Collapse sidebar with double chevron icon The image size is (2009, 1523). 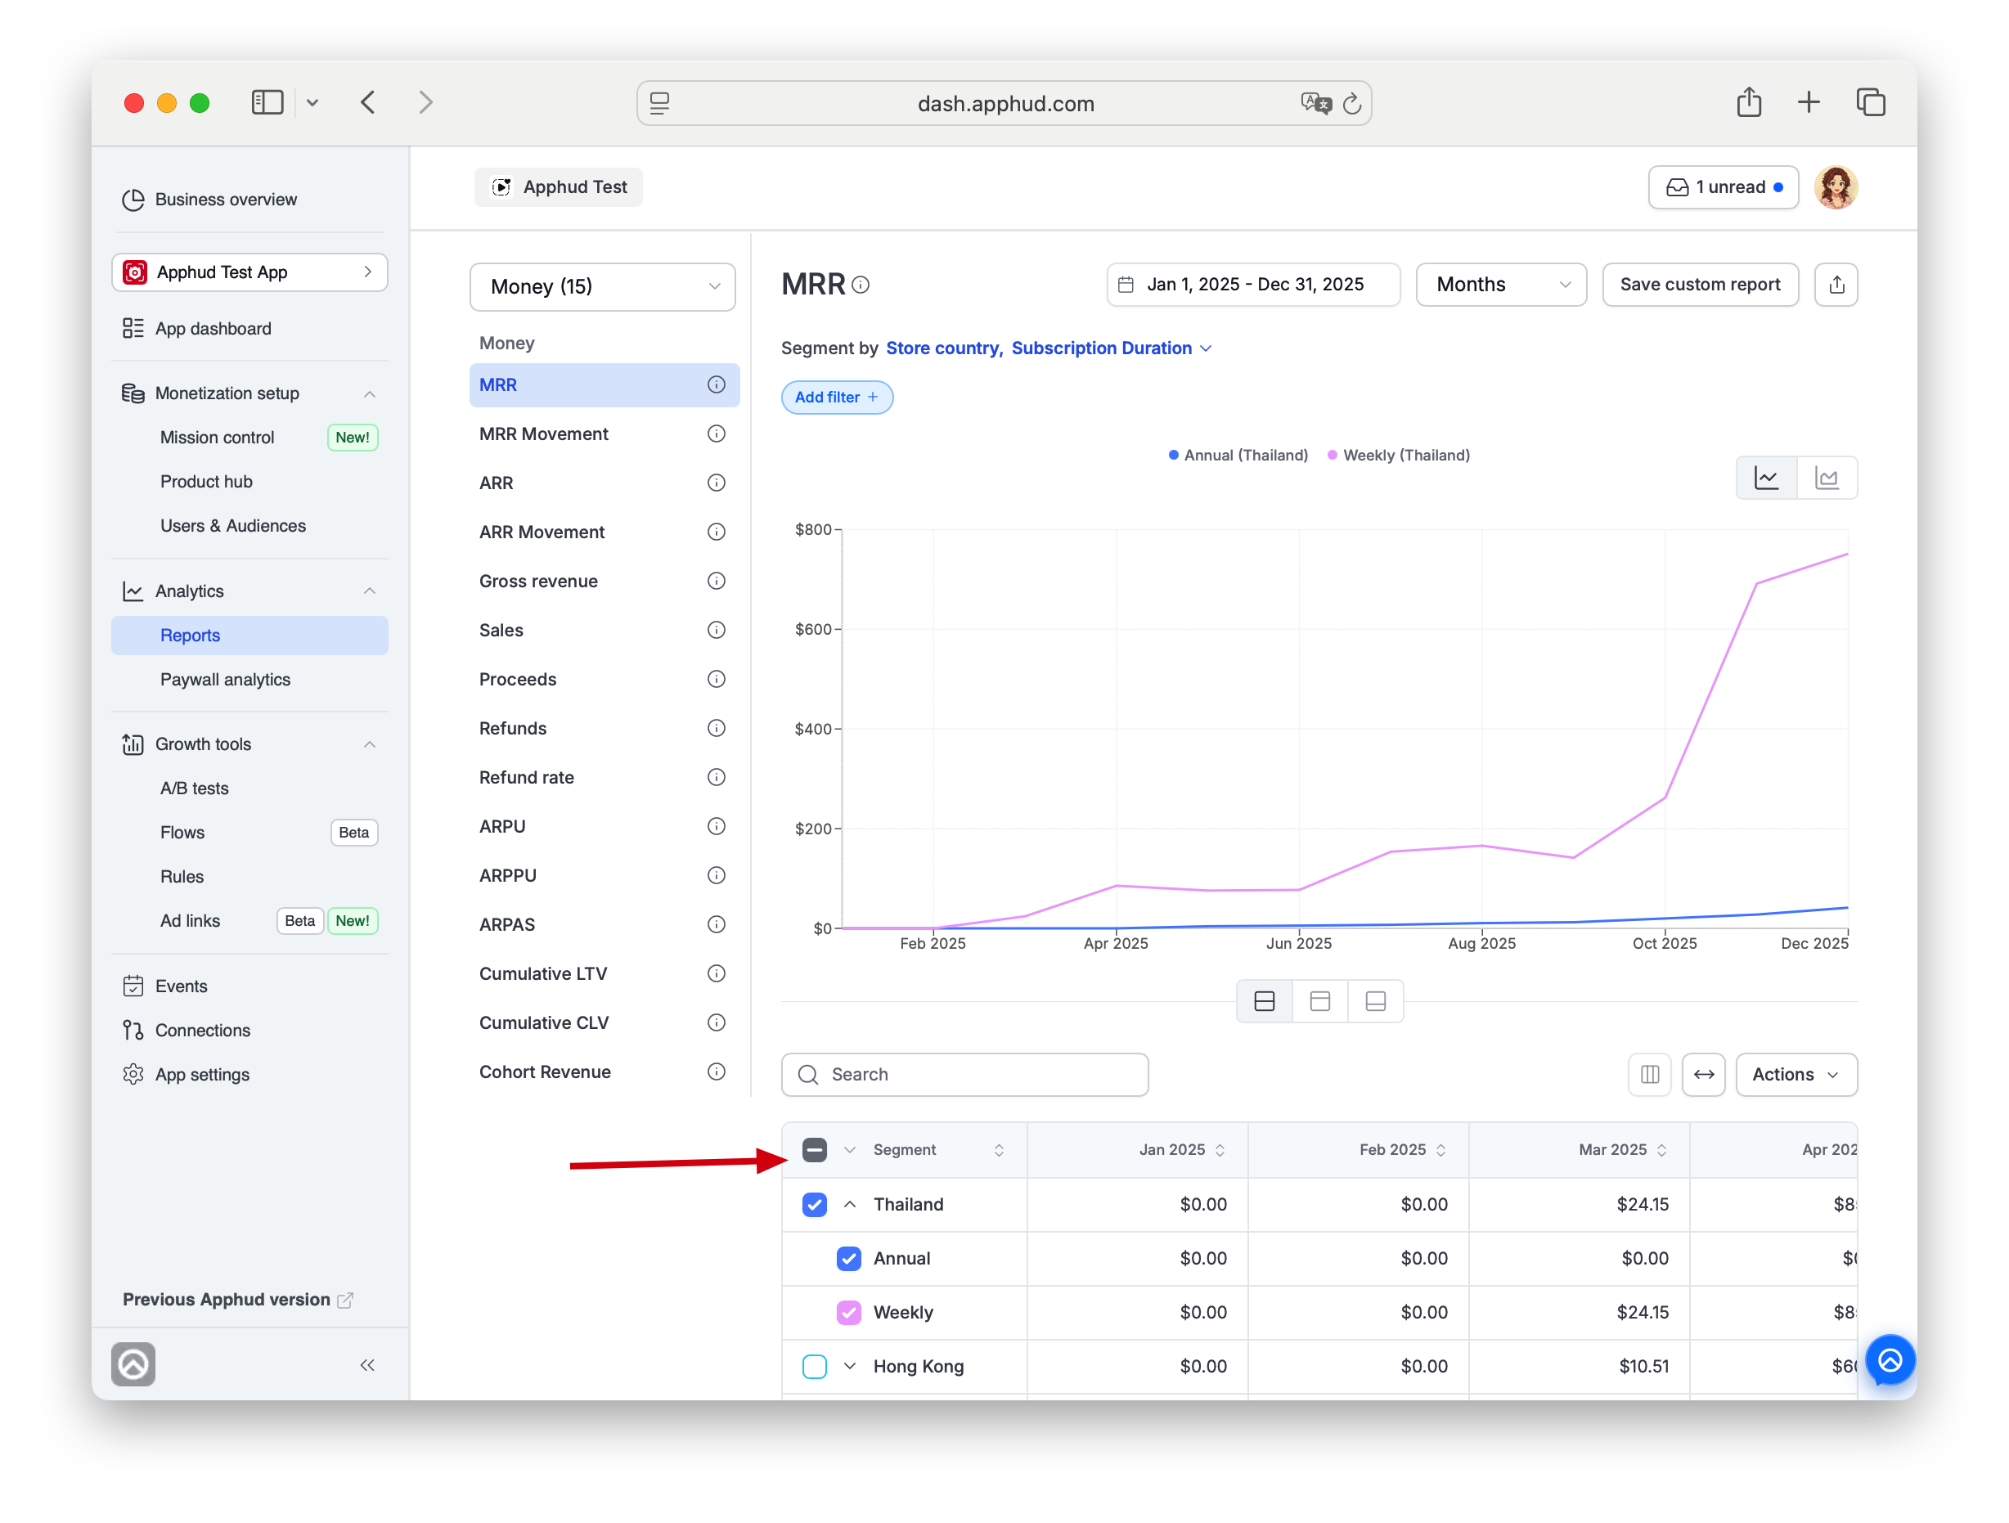tap(367, 1365)
